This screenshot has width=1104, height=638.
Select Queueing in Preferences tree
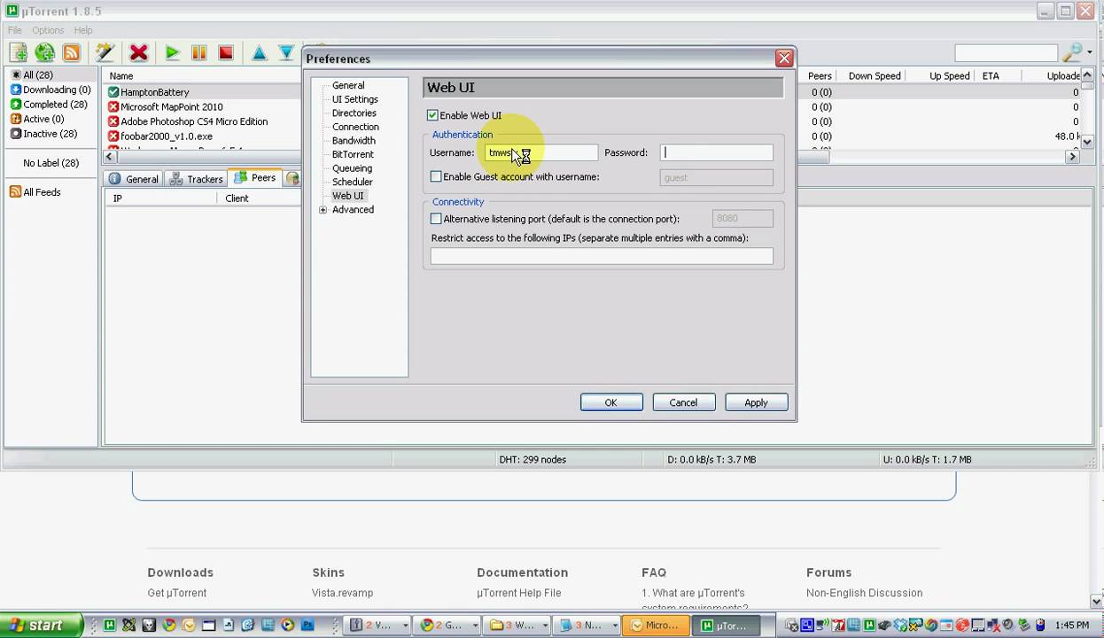pos(352,168)
